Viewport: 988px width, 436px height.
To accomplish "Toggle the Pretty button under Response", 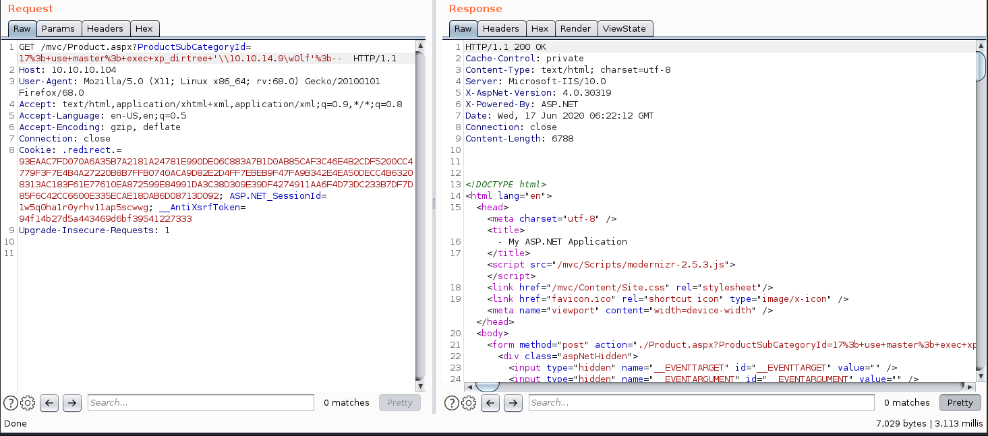I will [x=960, y=403].
